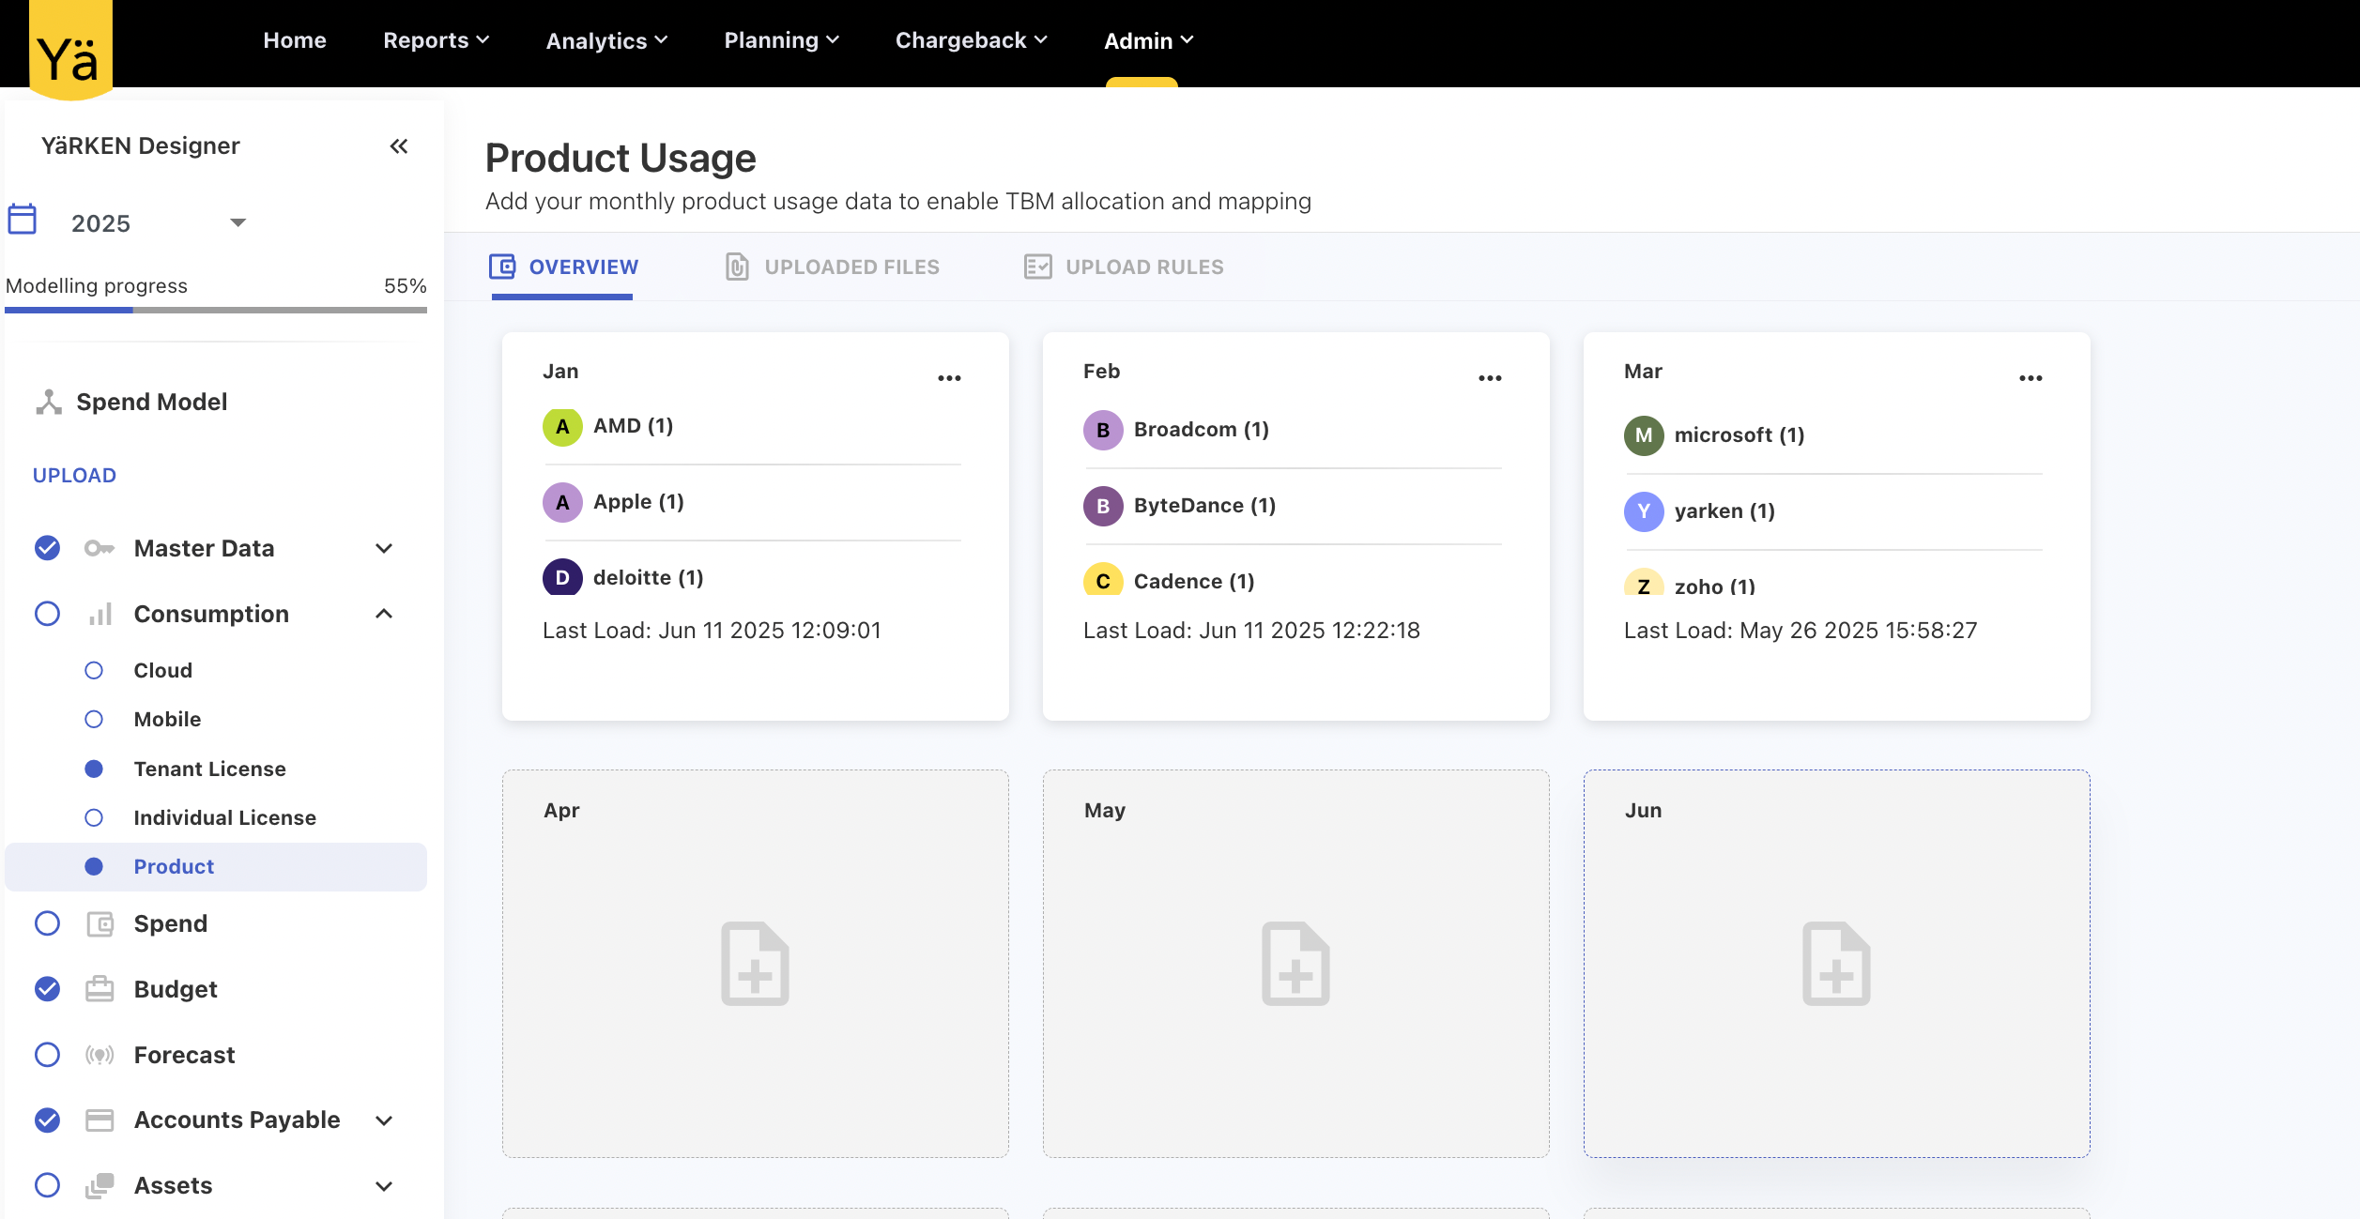
Task: Collapse the Consumption section
Action: point(383,614)
